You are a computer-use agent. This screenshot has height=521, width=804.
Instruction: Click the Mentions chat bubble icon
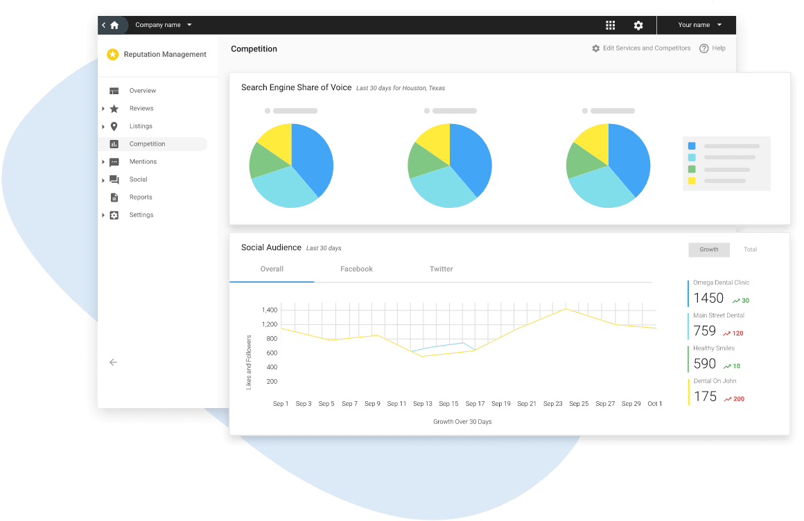click(x=114, y=162)
